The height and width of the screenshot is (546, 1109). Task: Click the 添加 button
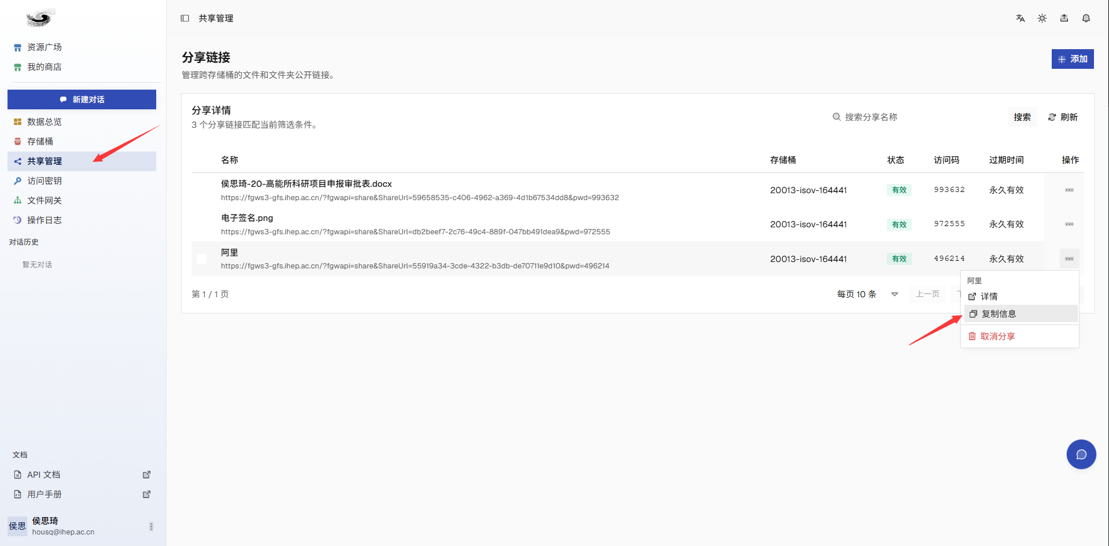tap(1073, 59)
